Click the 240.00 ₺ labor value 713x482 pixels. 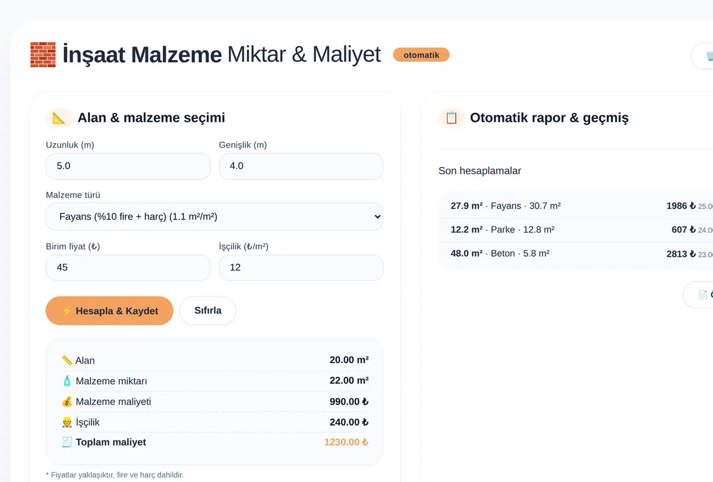pos(349,422)
